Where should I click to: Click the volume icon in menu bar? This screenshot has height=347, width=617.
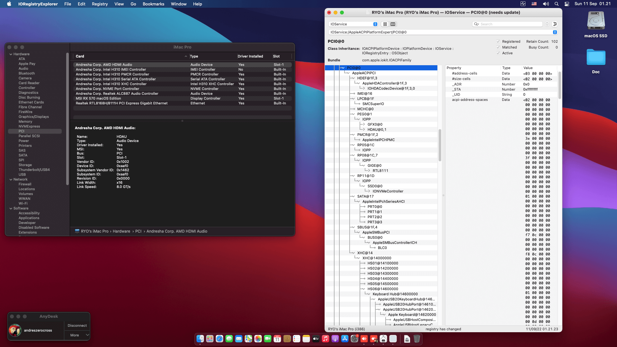[546, 4]
